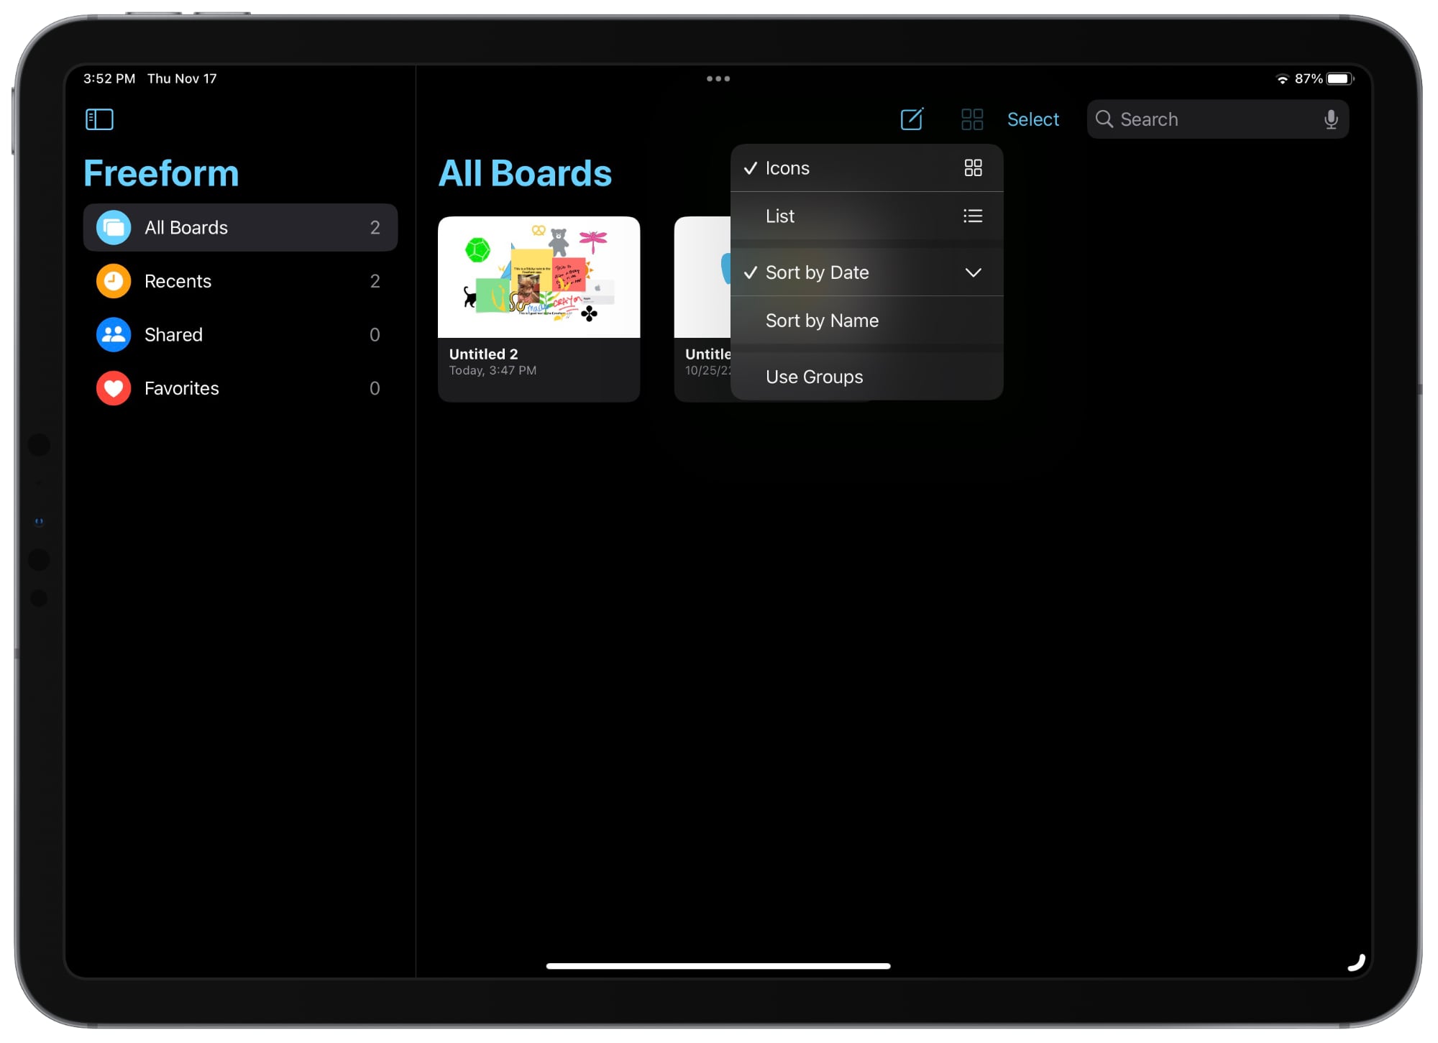
Task: Click the Shared people icon
Action: (113, 334)
